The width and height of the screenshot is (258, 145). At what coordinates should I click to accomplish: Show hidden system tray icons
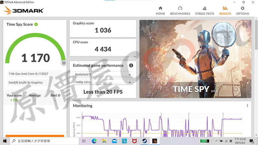[x=216, y=141]
